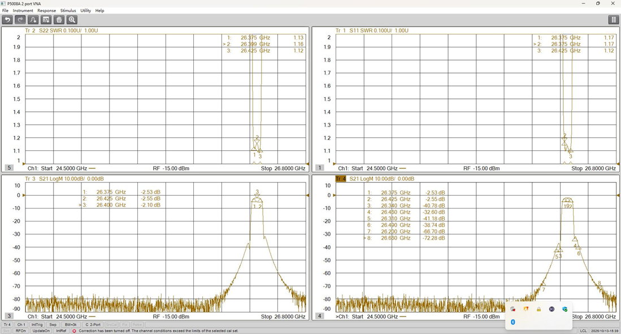The image size is (621, 334).
Task: Click the C 2-Port calibration button
Action: (x=93, y=325)
